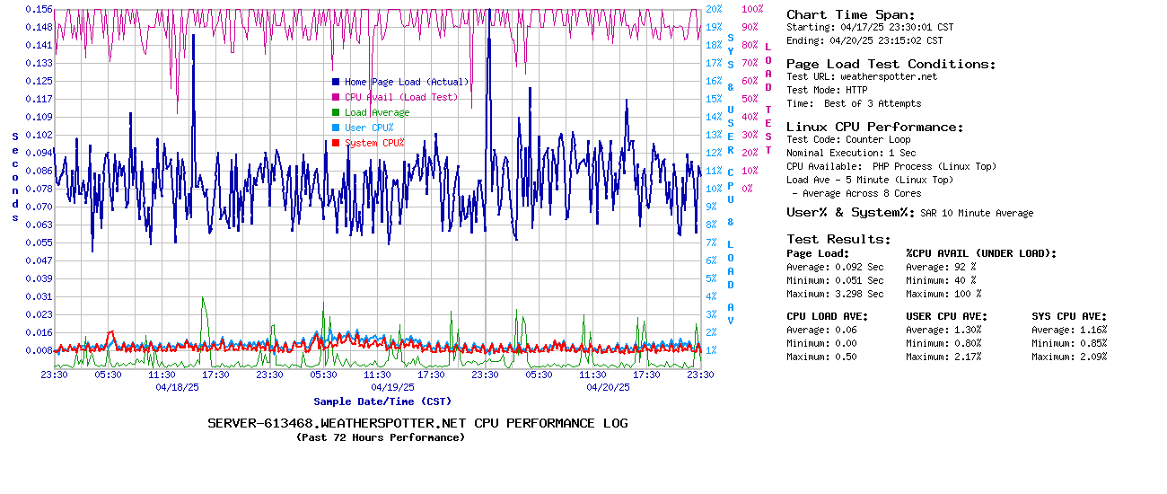Select the 04/18/25 date label on x-axis

(x=177, y=388)
